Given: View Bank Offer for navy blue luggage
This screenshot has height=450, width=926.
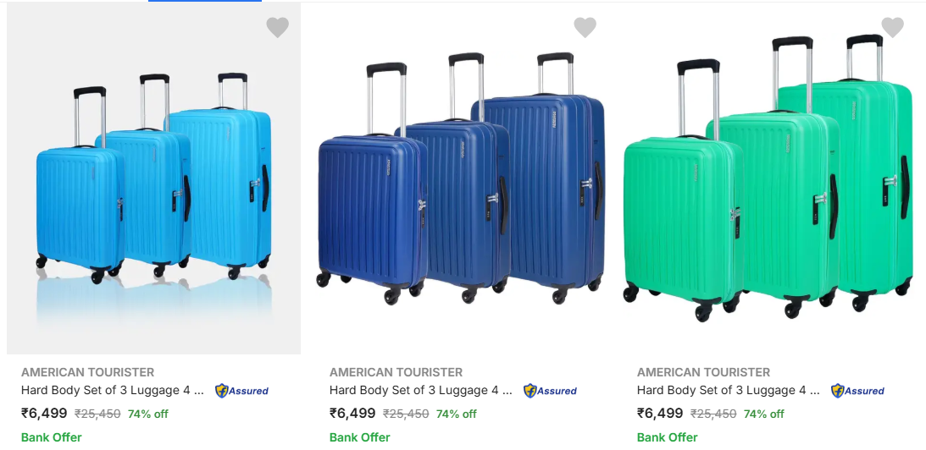Looking at the screenshot, I should 360,437.
